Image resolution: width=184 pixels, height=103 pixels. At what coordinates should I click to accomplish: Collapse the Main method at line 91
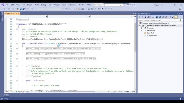[17, 81]
